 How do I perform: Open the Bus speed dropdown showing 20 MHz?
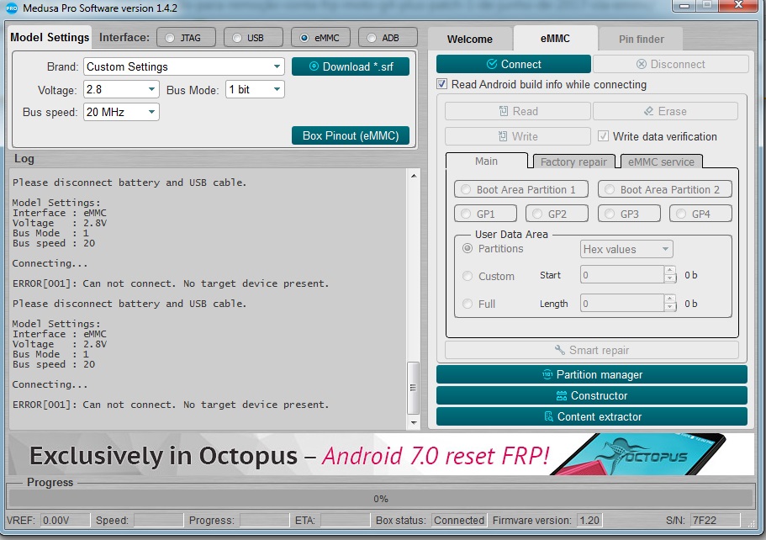[121, 112]
